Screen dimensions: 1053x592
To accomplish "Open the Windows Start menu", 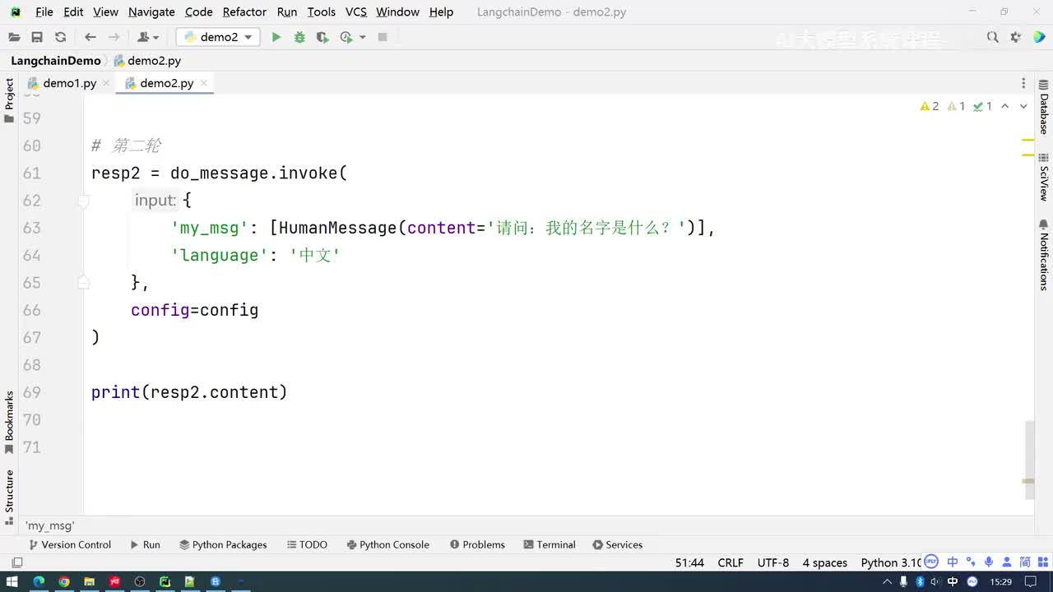I will 12,581.
